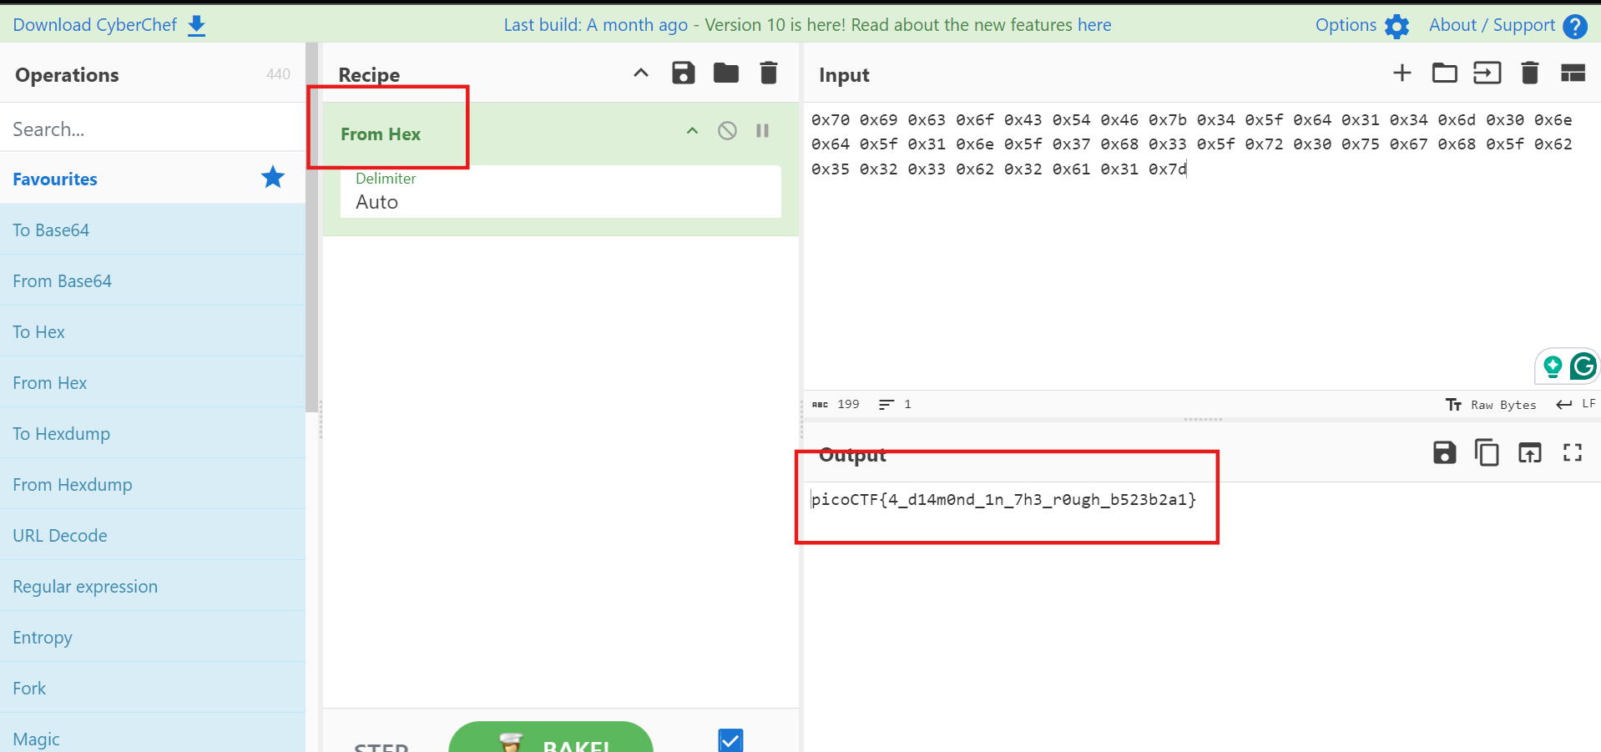Viewport: 1601px width, 752px height.
Task: Select the Magic operation
Action: pos(153,733)
